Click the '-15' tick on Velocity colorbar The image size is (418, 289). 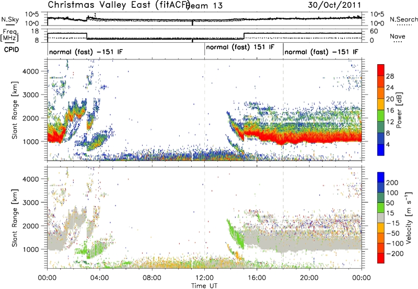(393, 223)
